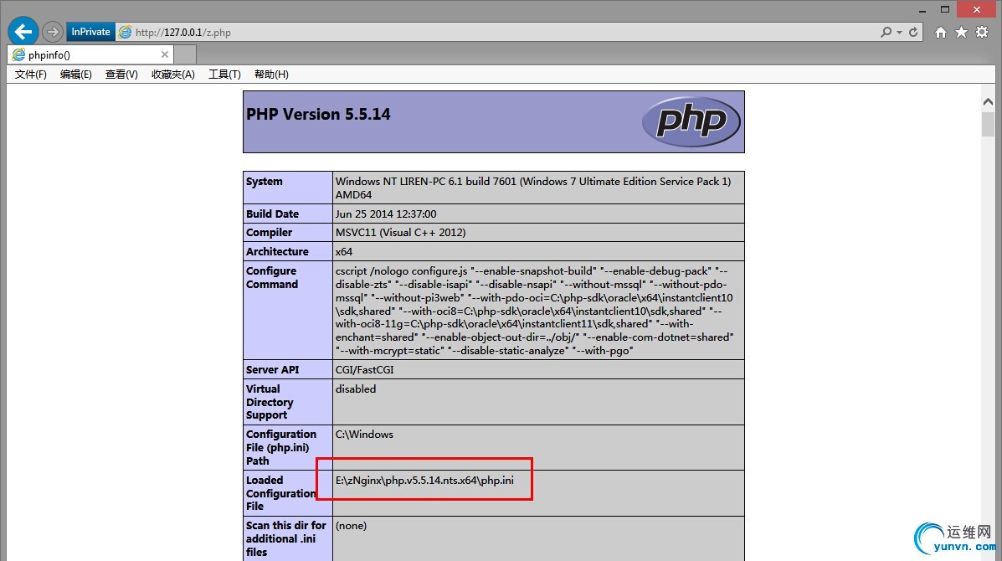Image resolution: width=1002 pixels, height=561 pixels.
Task: Go to the home page icon
Action: click(941, 32)
